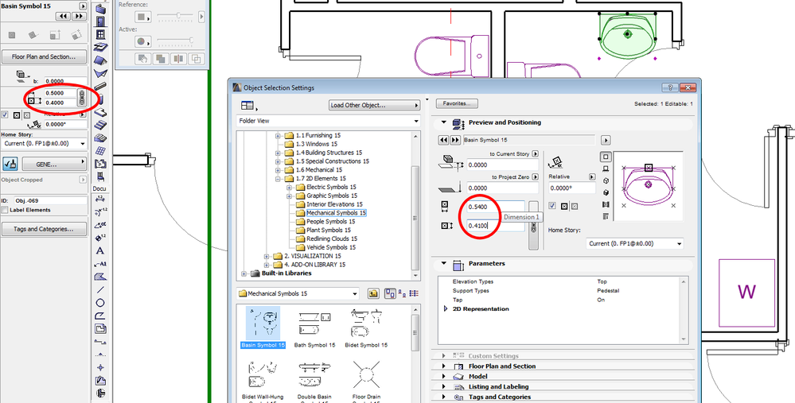Toggle list view in object browser
Viewport: 795px width, 403px height.
(414, 293)
